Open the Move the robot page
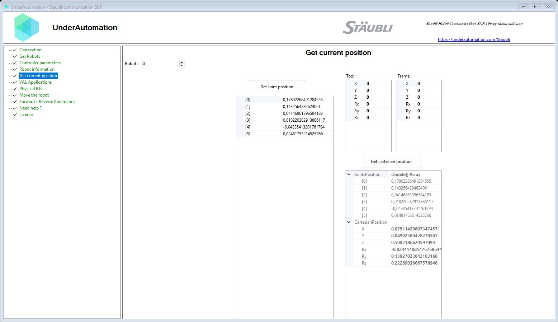Viewport: 558px width, 322px height. tap(34, 95)
